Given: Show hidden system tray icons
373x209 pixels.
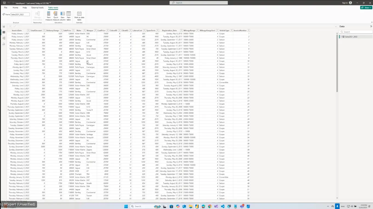Looking at the screenshot, I should click(x=328, y=206).
